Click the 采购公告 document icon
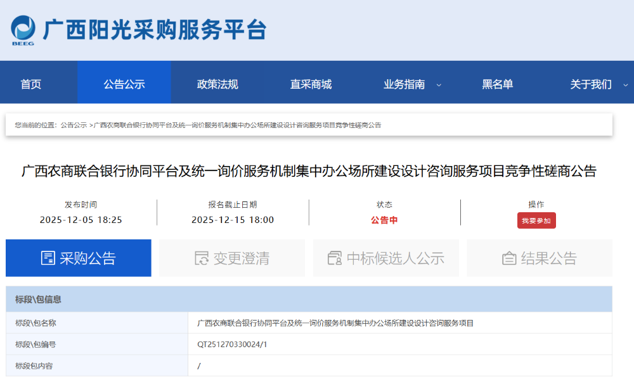The height and width of the screenshot is (382, 634). [48, 258]
